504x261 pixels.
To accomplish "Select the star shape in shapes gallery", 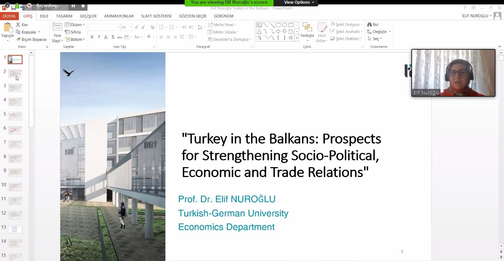I will coord(291,38).
